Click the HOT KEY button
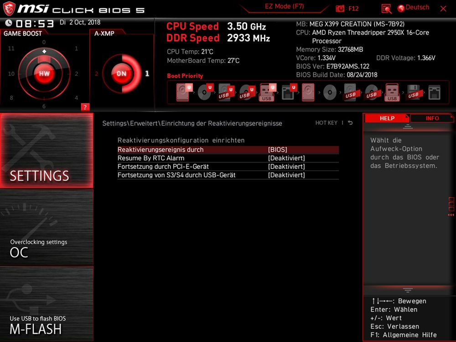This screenshot has height=342, width=456. point(326,123)
